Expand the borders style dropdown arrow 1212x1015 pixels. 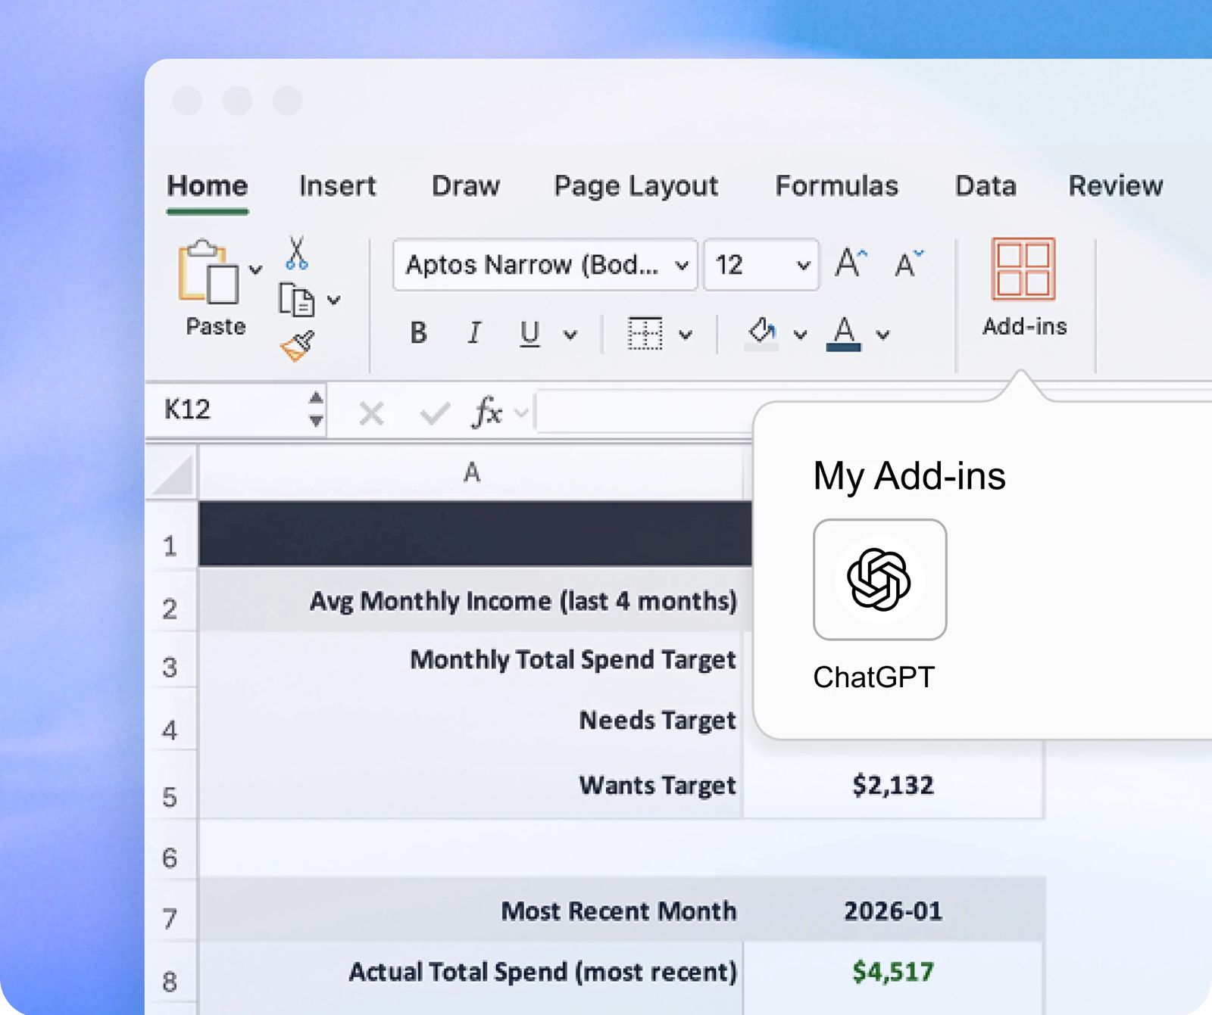point(685,335)
